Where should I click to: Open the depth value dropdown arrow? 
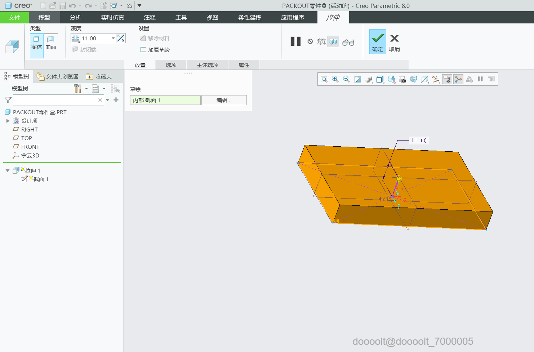[113, 38]
